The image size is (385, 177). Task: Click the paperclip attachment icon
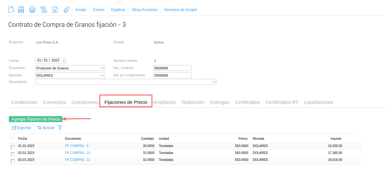click(66, 9)
